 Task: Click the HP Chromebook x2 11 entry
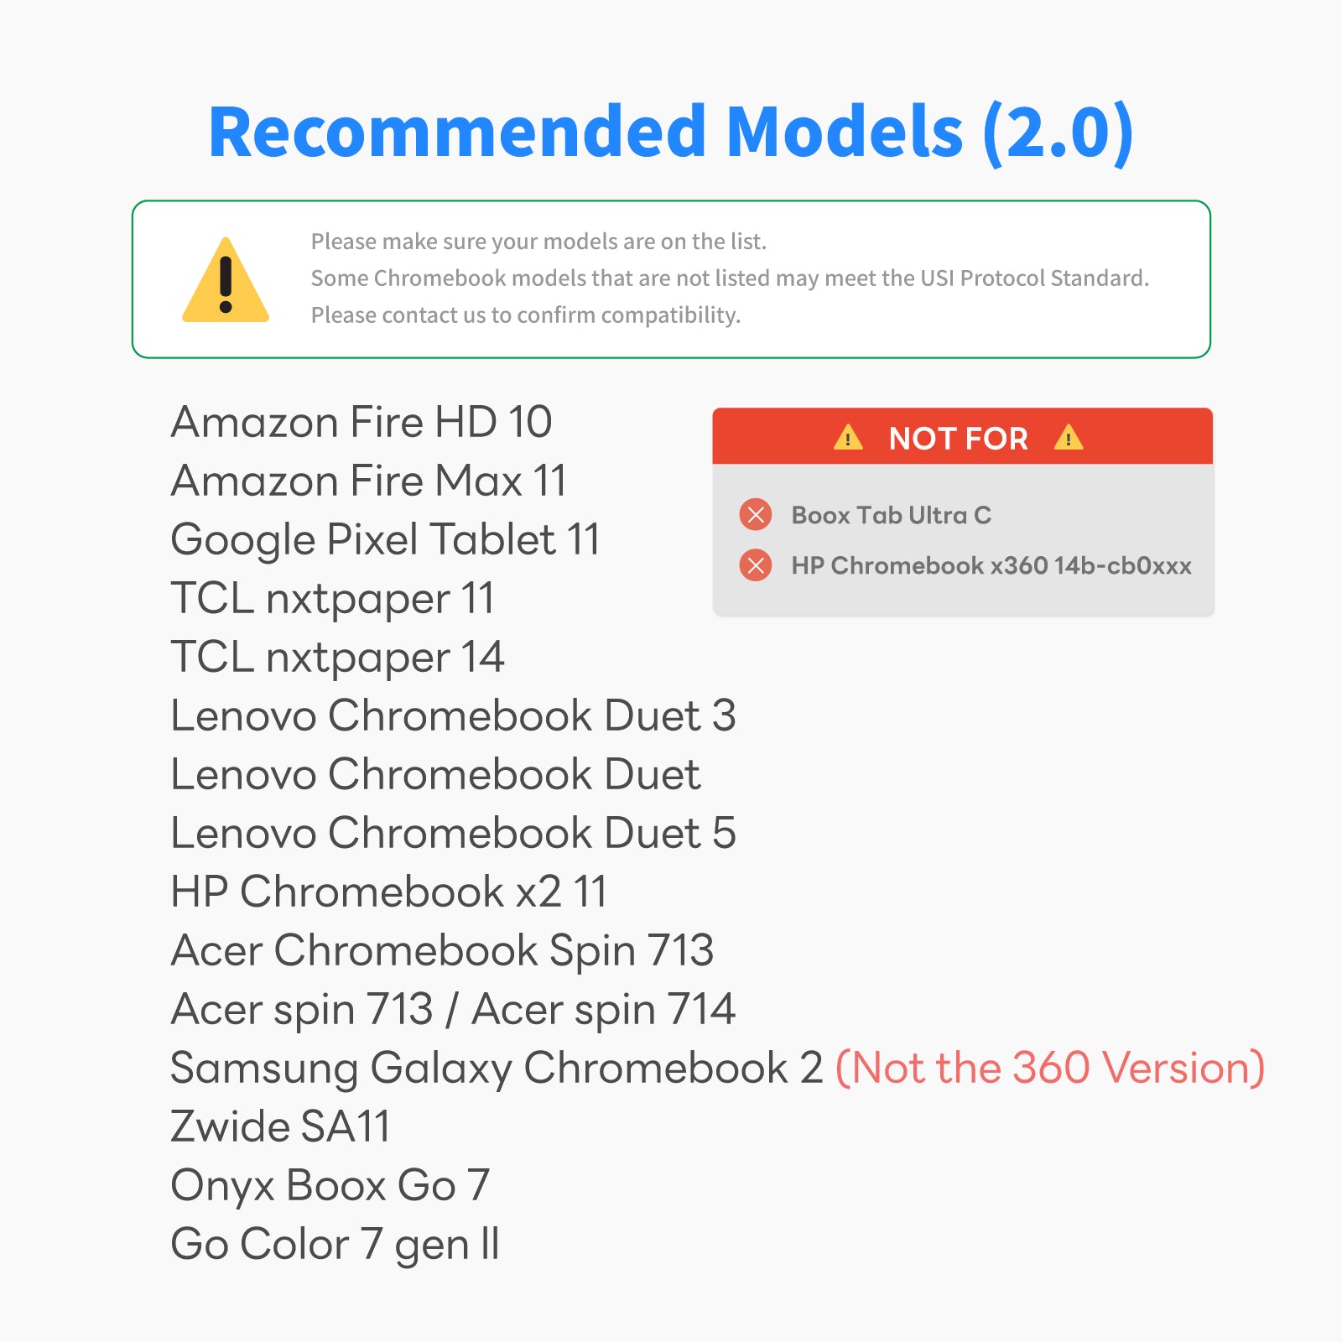(x=388, y=892)
